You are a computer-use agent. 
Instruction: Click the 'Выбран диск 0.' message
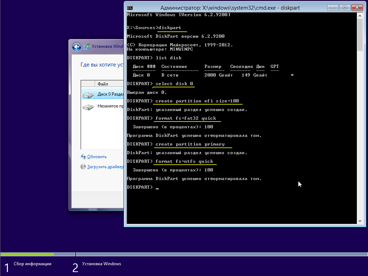click(147, 92)
